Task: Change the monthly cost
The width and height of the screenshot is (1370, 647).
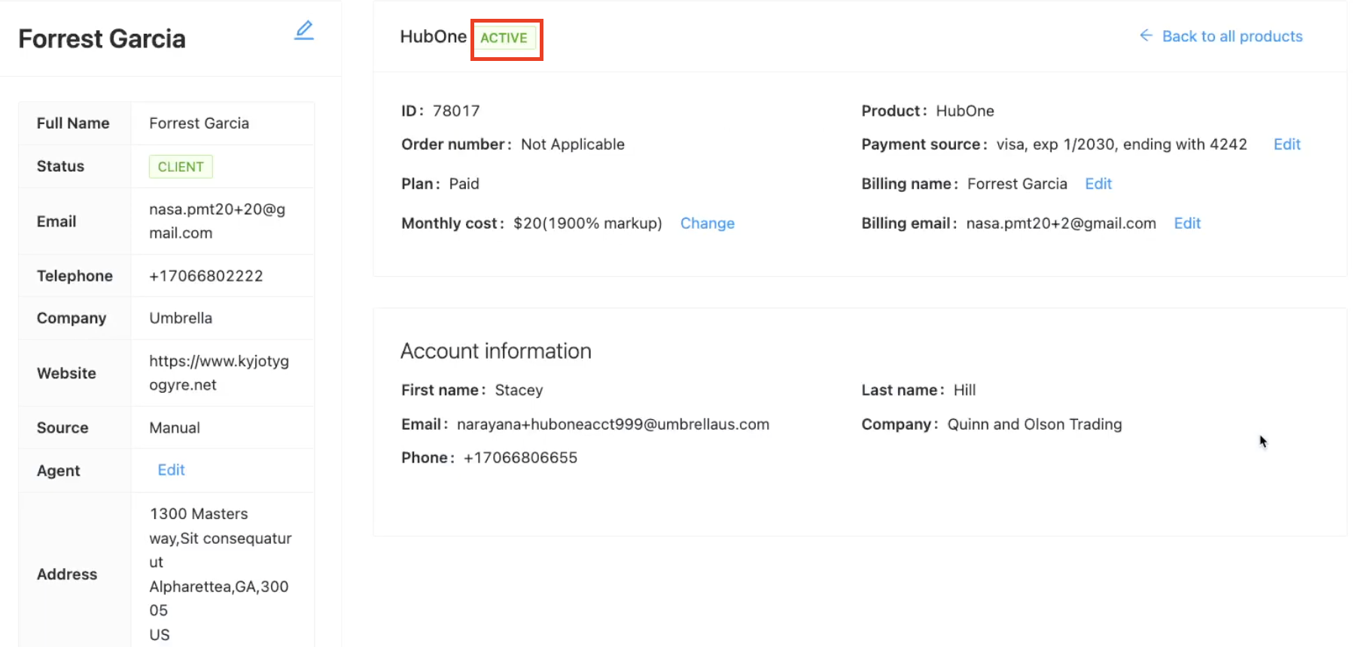Action: coord(708,223)
